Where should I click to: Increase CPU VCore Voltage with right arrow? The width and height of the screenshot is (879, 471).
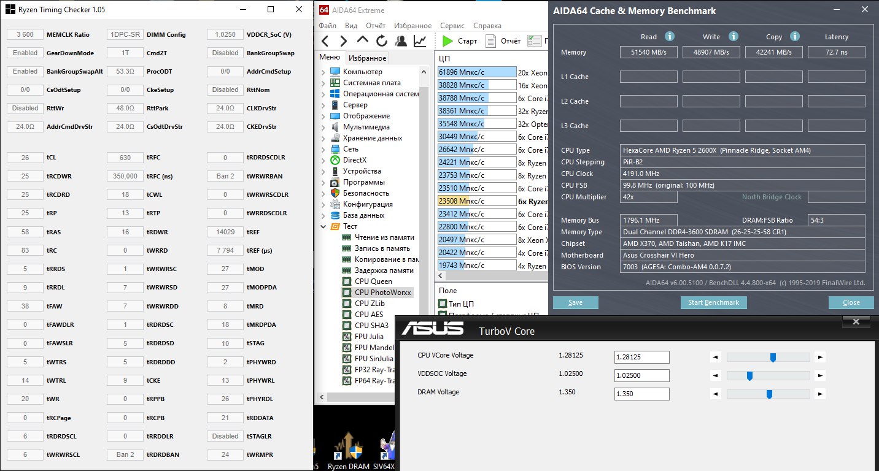click(x=820, y=357)
